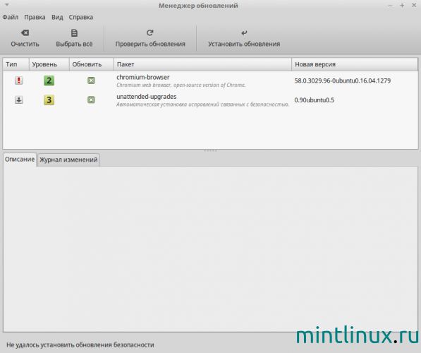Toggle update checkbox for unattended-upgrades
The image size is (421, 353).
point(91,100)
